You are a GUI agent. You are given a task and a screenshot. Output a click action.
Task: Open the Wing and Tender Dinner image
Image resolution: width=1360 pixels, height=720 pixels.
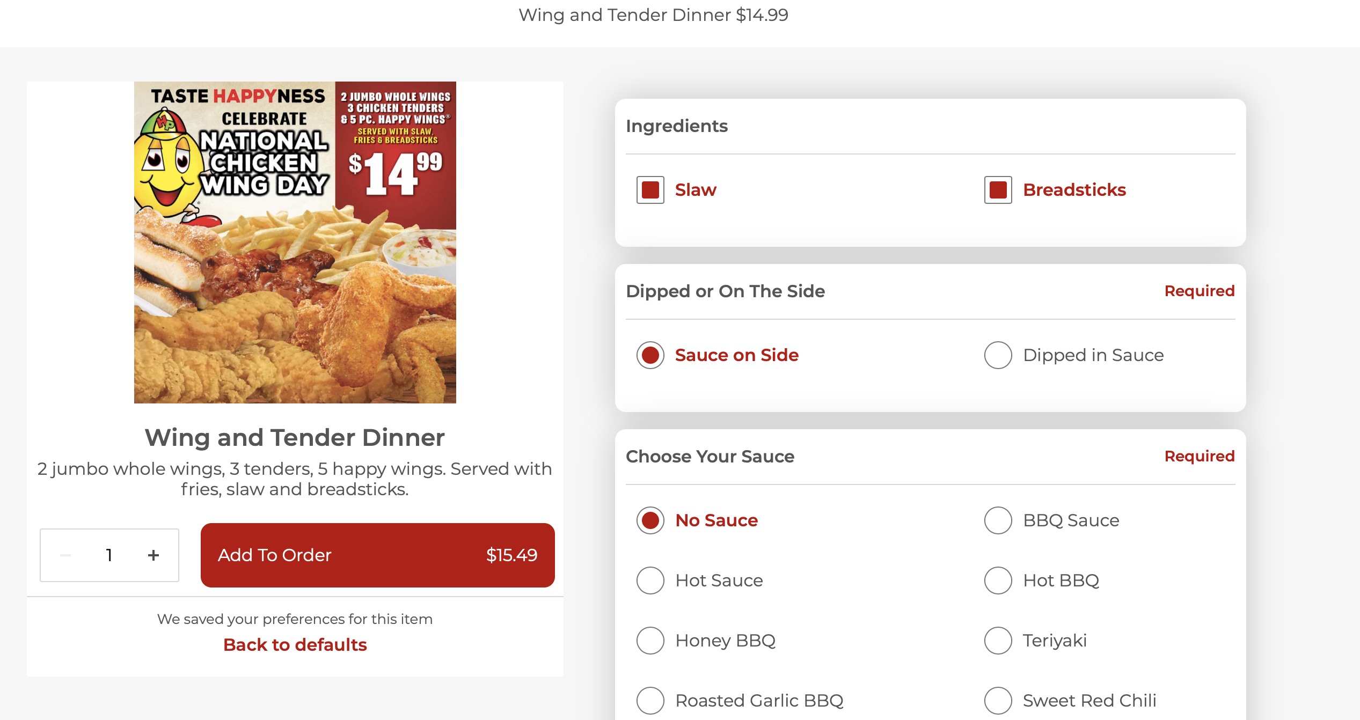pyautogui.click(x=295, y=243)
